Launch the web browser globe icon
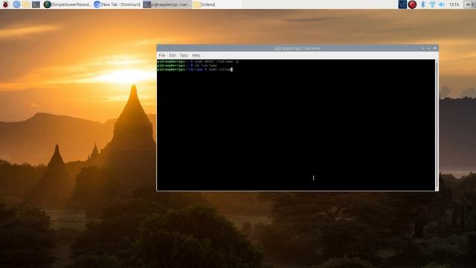Viewport: 476px width, 268px height. [16, 4]
